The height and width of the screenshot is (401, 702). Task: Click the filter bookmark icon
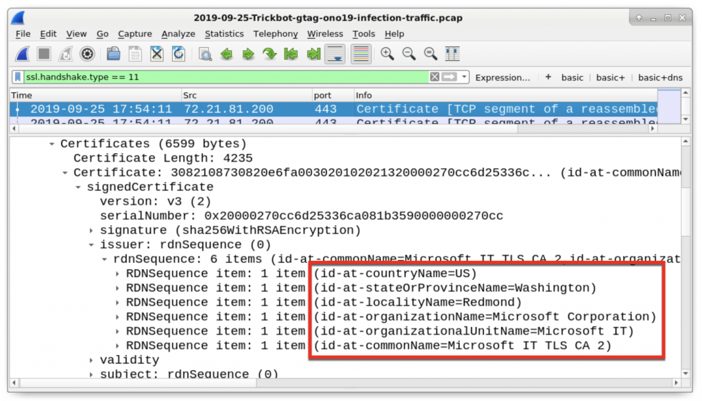click(x=17, y=77)
